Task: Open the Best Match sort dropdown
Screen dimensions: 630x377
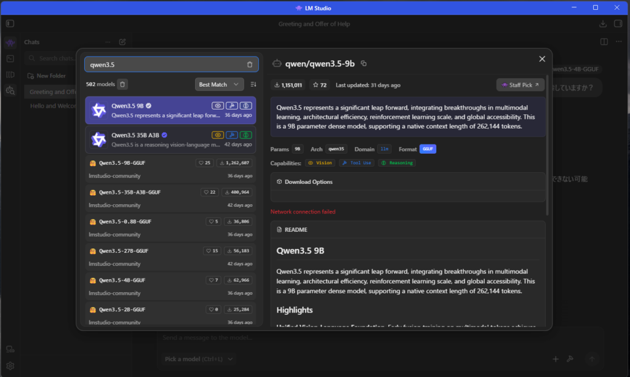Action: (220, 84)
